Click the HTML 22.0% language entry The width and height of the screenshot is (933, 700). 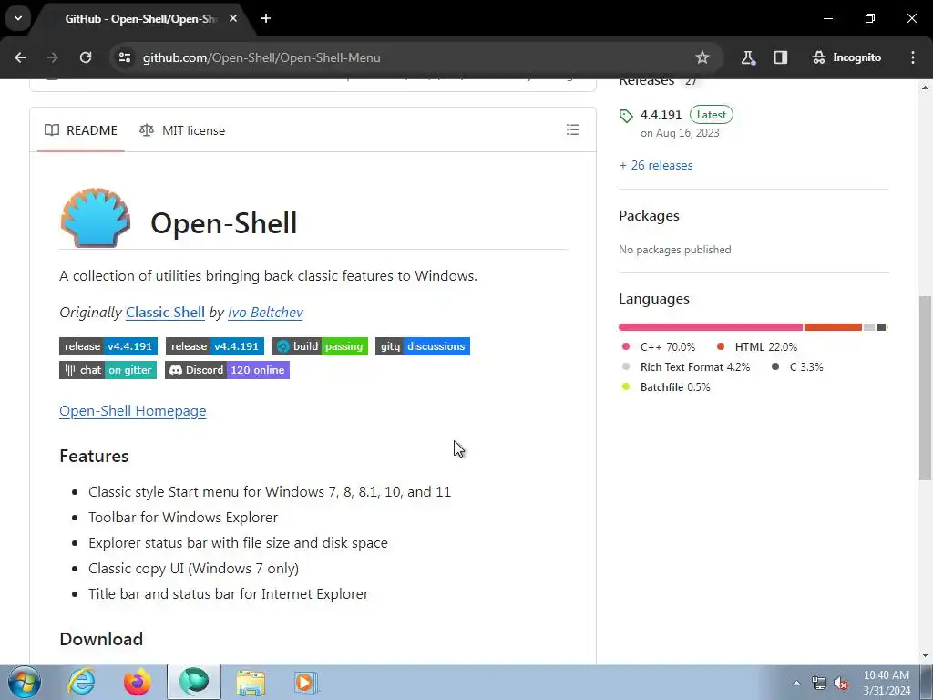757,347
